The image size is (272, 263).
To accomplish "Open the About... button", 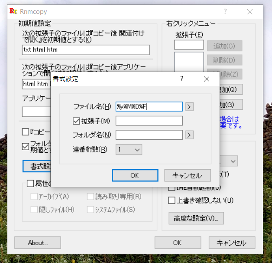I will point(38,243).
